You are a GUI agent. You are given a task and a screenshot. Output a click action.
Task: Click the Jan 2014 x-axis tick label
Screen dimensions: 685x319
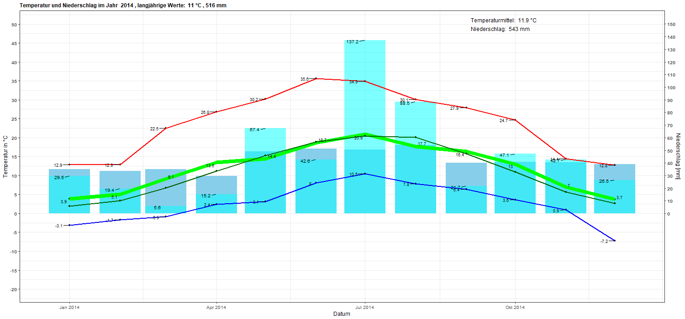tap(69, 307)
